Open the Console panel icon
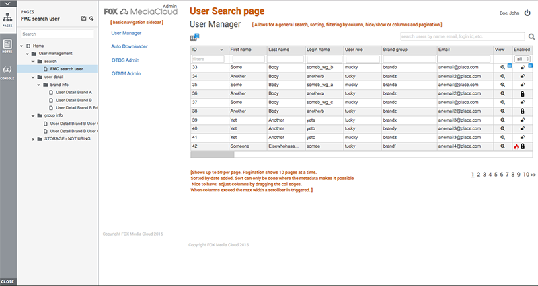Viewport: 538px width, 286px height. tap(7, 72)
